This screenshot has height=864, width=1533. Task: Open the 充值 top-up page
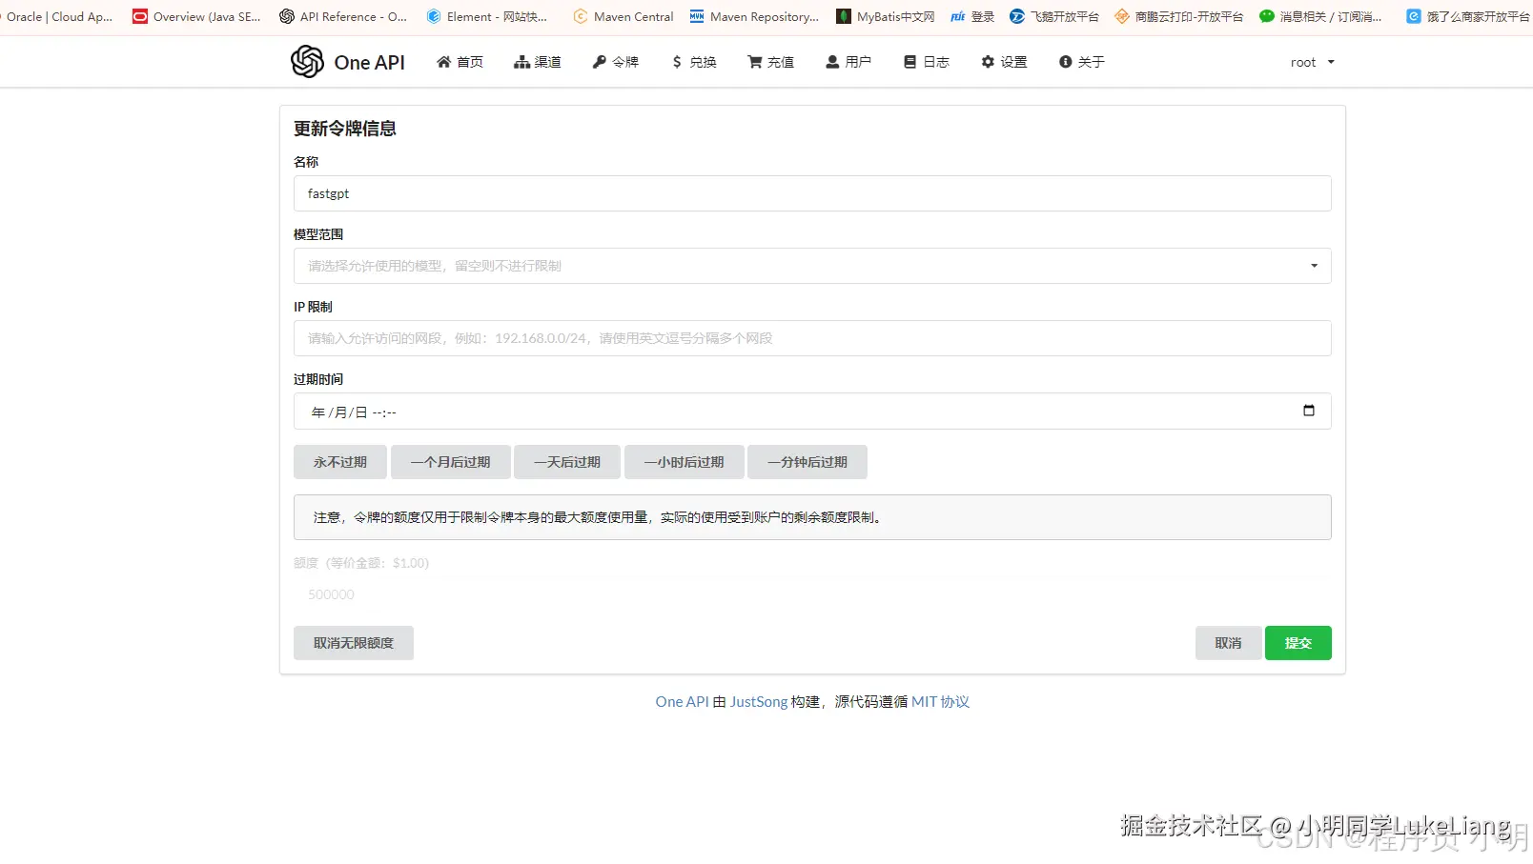[770, 61]
